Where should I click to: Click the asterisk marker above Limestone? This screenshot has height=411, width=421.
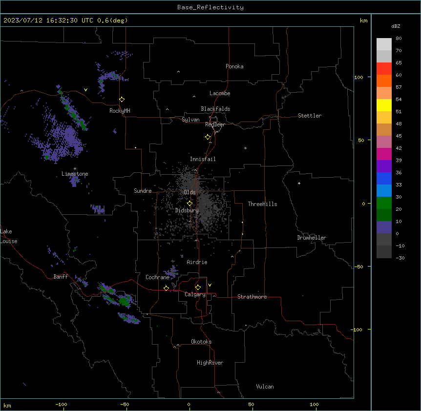pos(75,169)
